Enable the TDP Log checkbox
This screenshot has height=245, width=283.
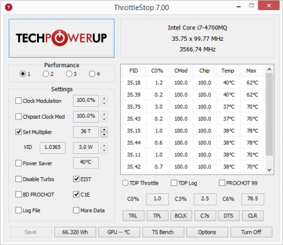pos(174,183)
